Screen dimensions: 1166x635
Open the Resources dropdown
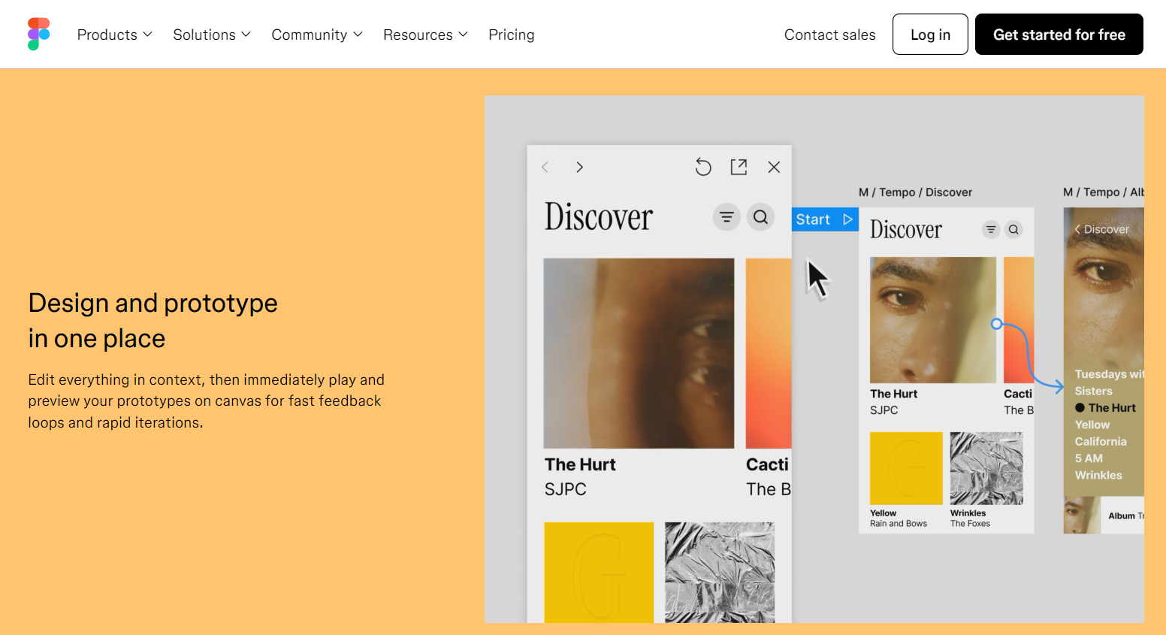[x=424, y=34]
